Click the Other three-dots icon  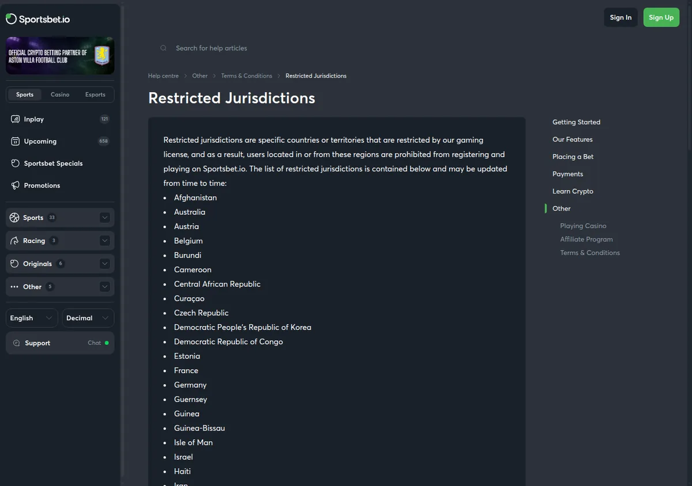[14, 287]
